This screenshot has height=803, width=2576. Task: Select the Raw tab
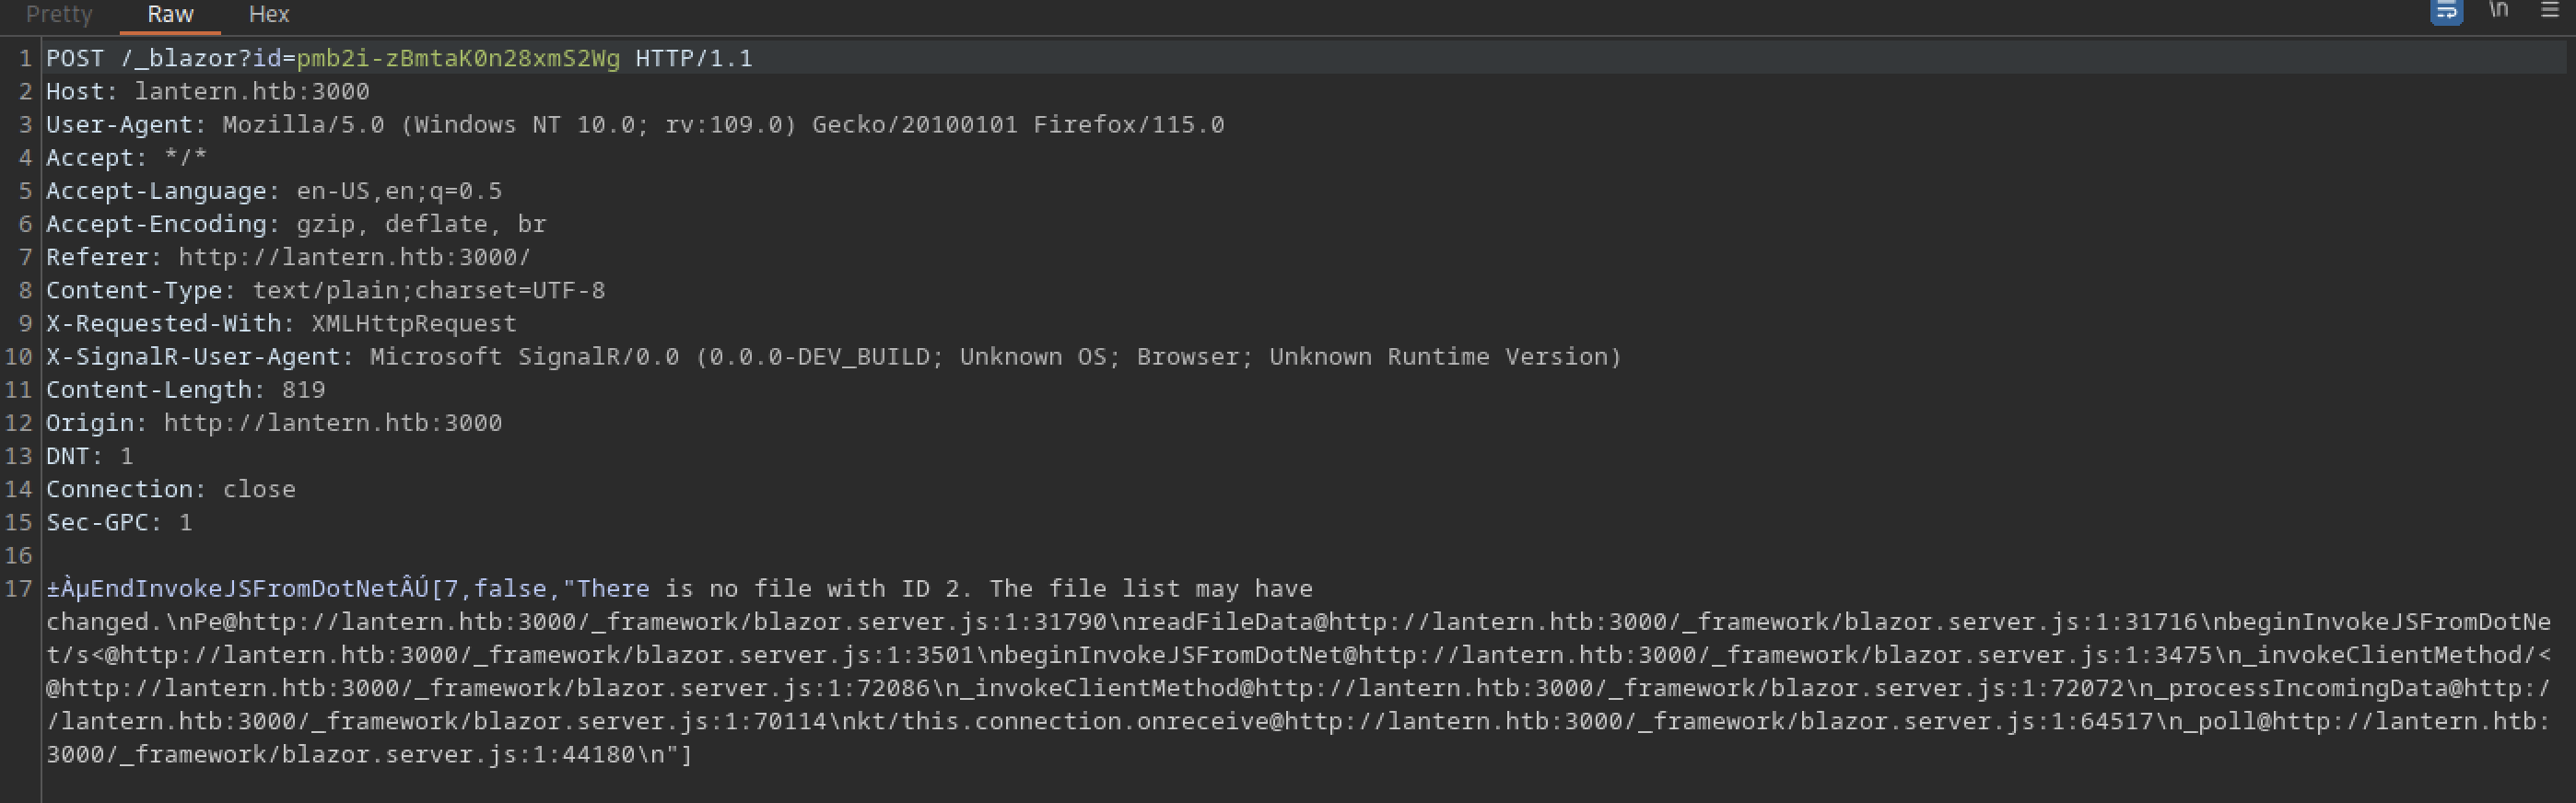170,14
